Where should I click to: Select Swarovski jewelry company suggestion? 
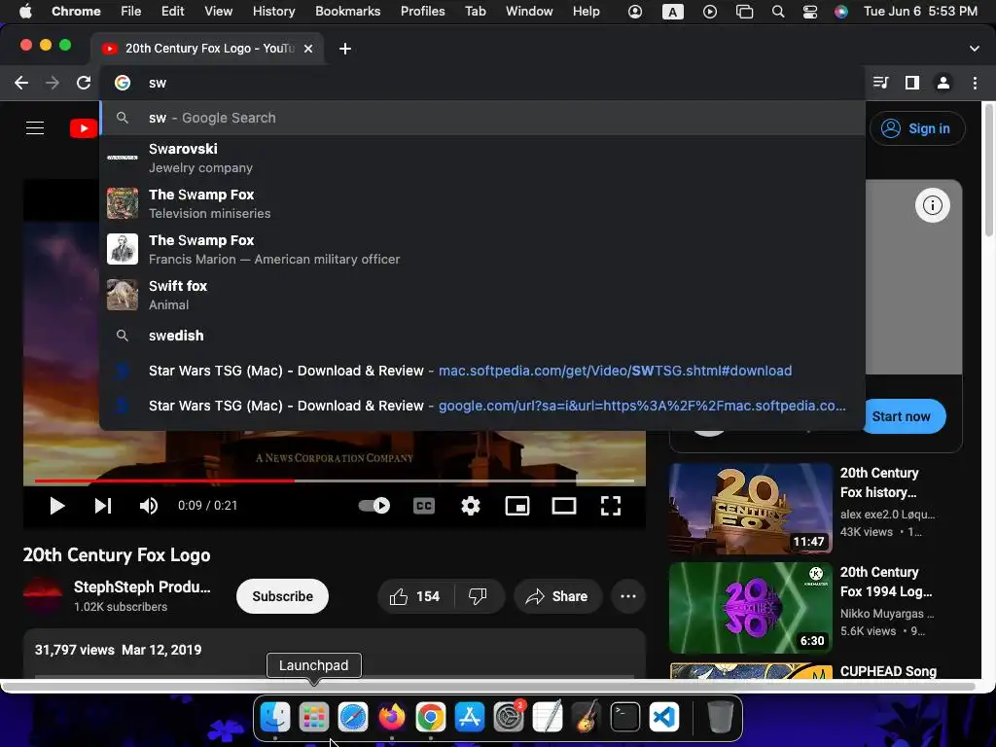[x=482, y=158]
